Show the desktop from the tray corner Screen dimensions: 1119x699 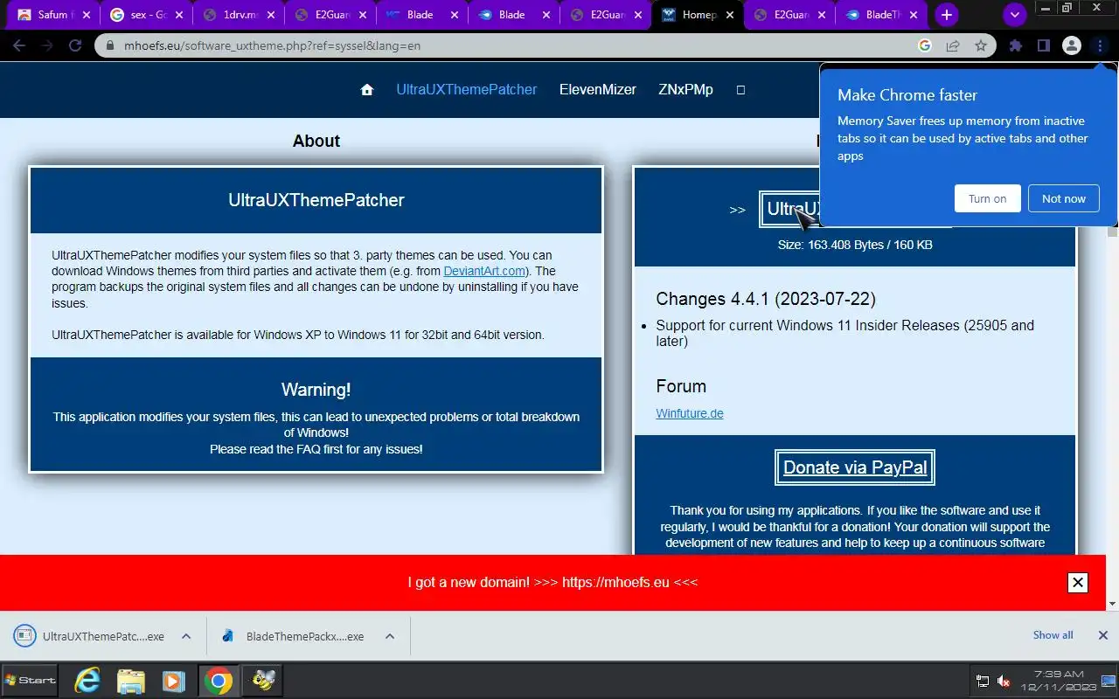tap(1110, 681)
